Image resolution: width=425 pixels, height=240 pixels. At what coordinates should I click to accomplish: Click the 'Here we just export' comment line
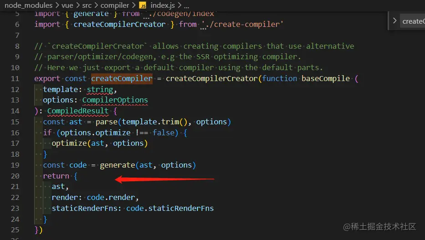[179, 68]
